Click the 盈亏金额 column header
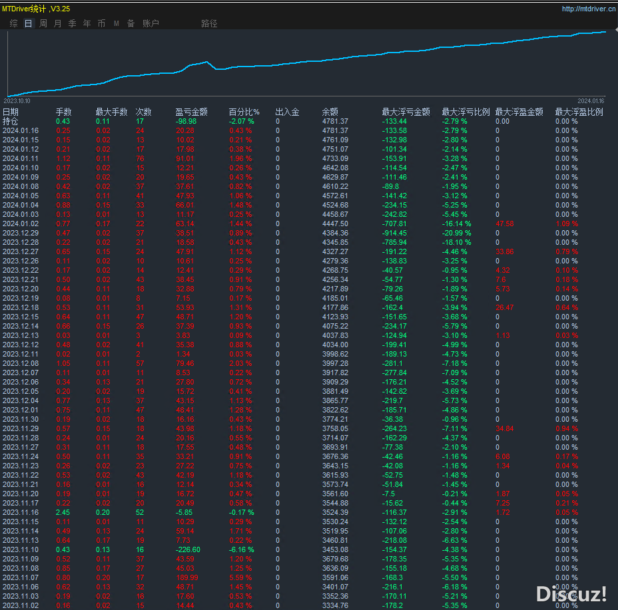The height and width of the screenshot is (610, 618). [191, 112]
